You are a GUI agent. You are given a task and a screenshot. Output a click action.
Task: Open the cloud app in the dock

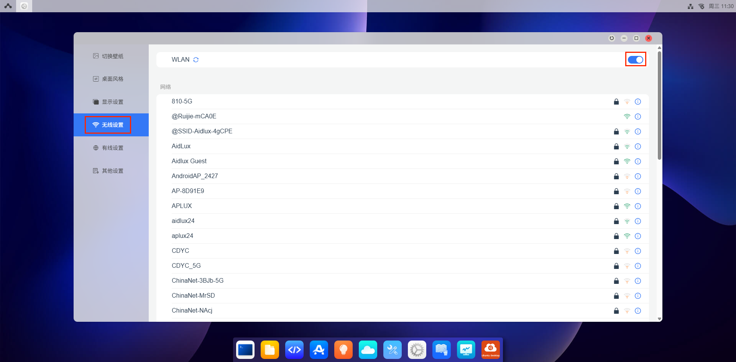click(368, 349)
